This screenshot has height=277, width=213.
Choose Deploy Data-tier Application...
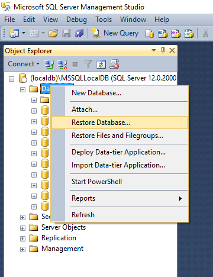[118, 152]
